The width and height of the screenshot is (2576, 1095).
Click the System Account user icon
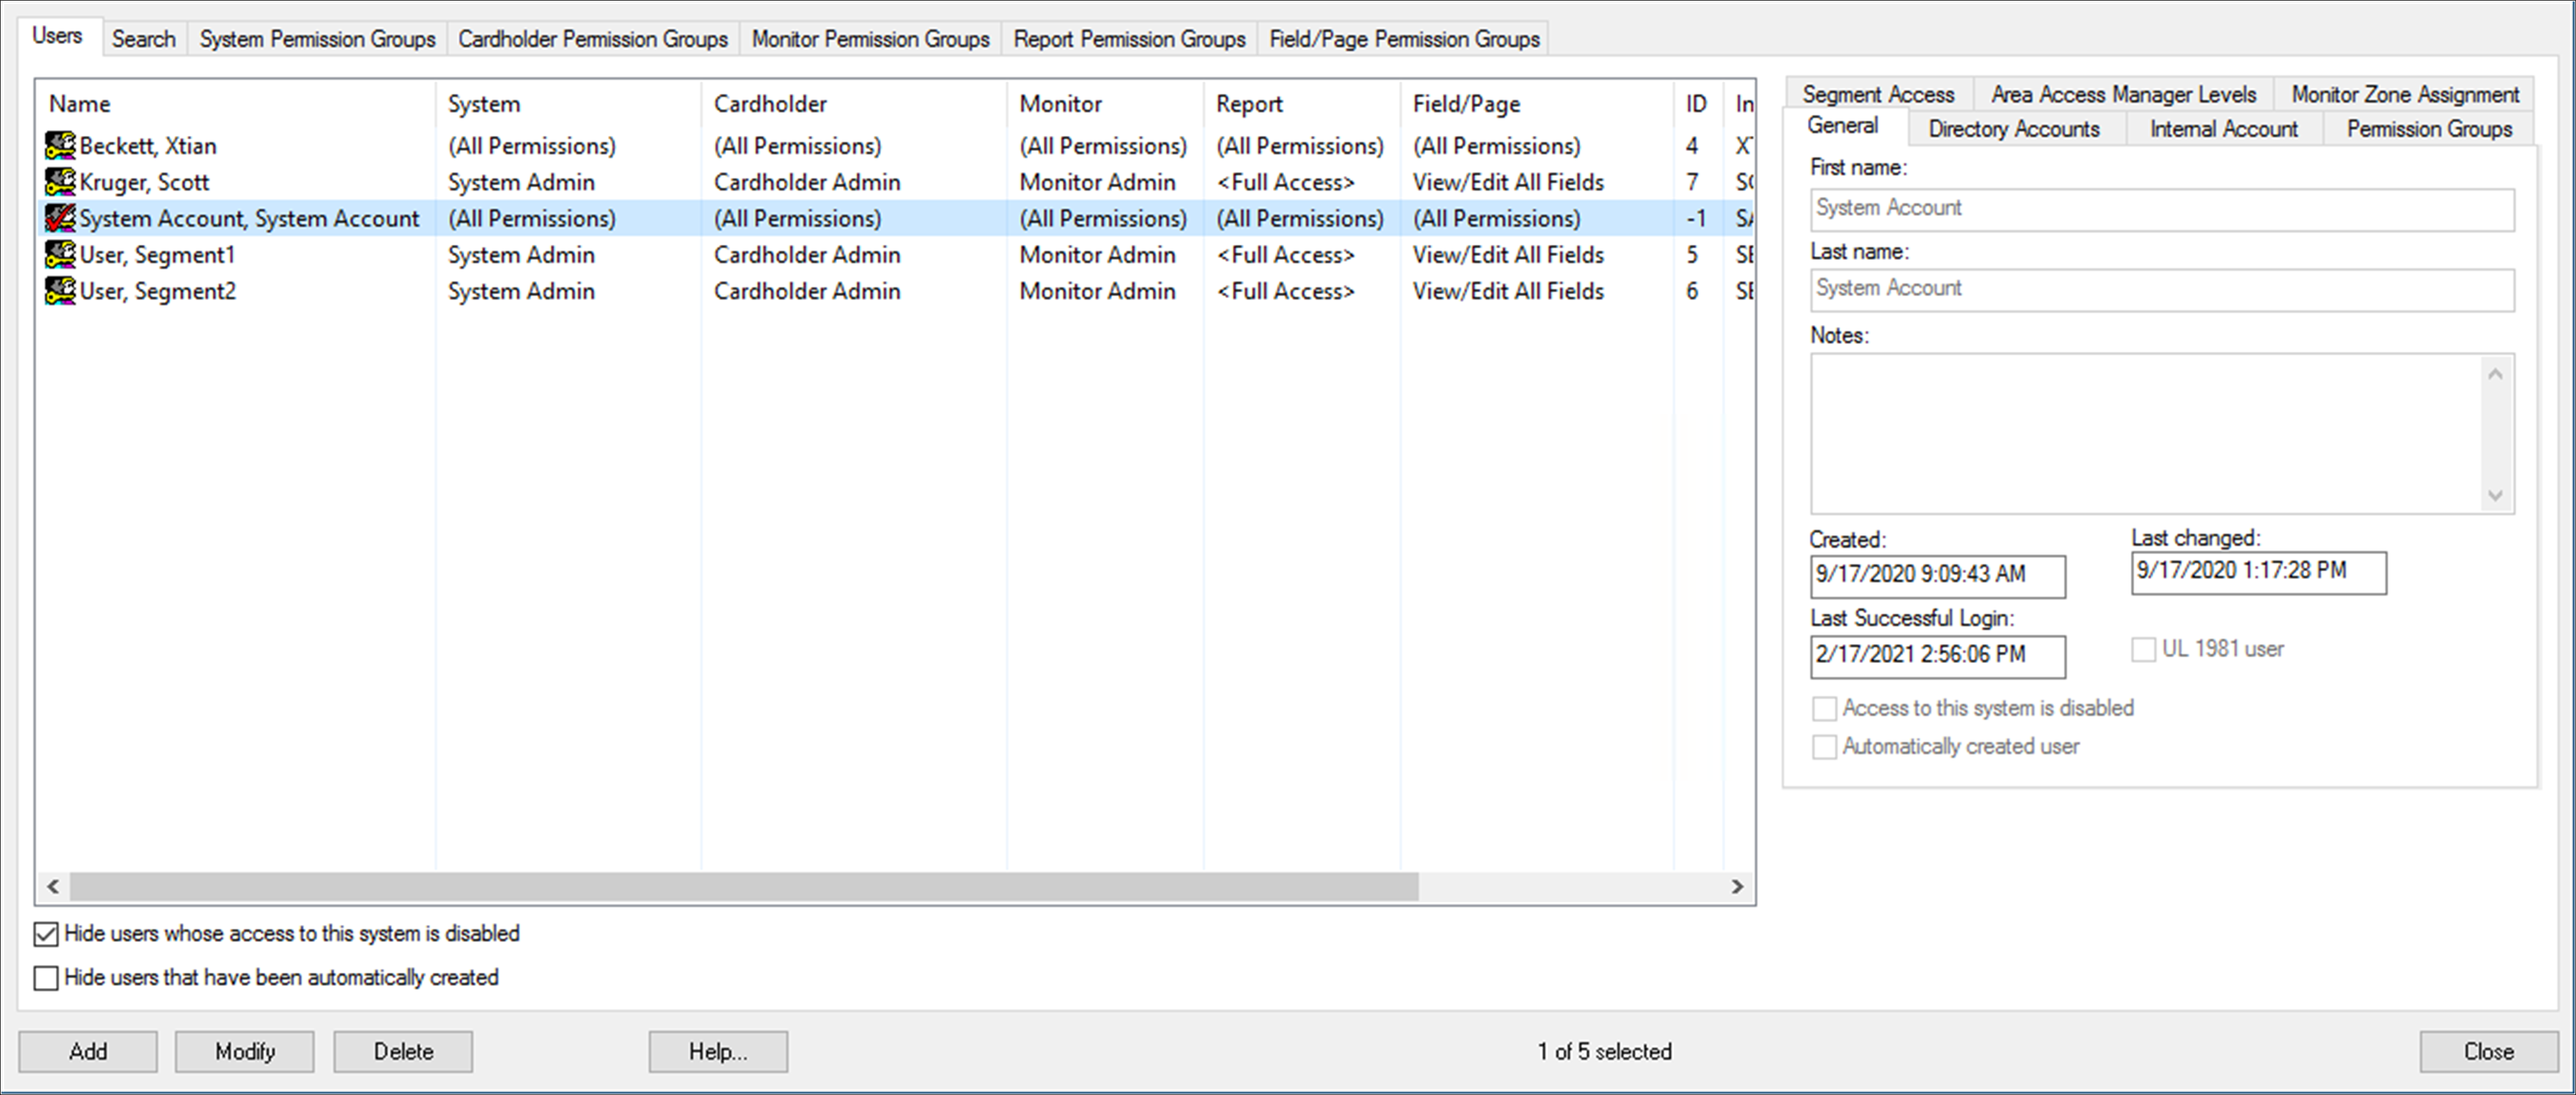[x=60, y=218]
